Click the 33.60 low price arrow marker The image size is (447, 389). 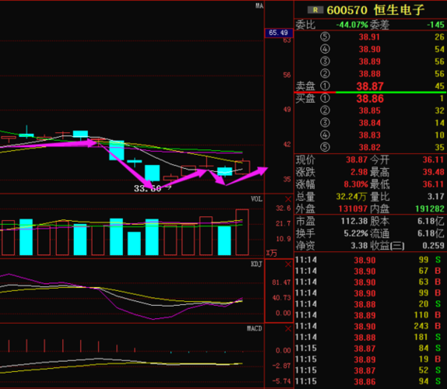click(x=169, y=187)
